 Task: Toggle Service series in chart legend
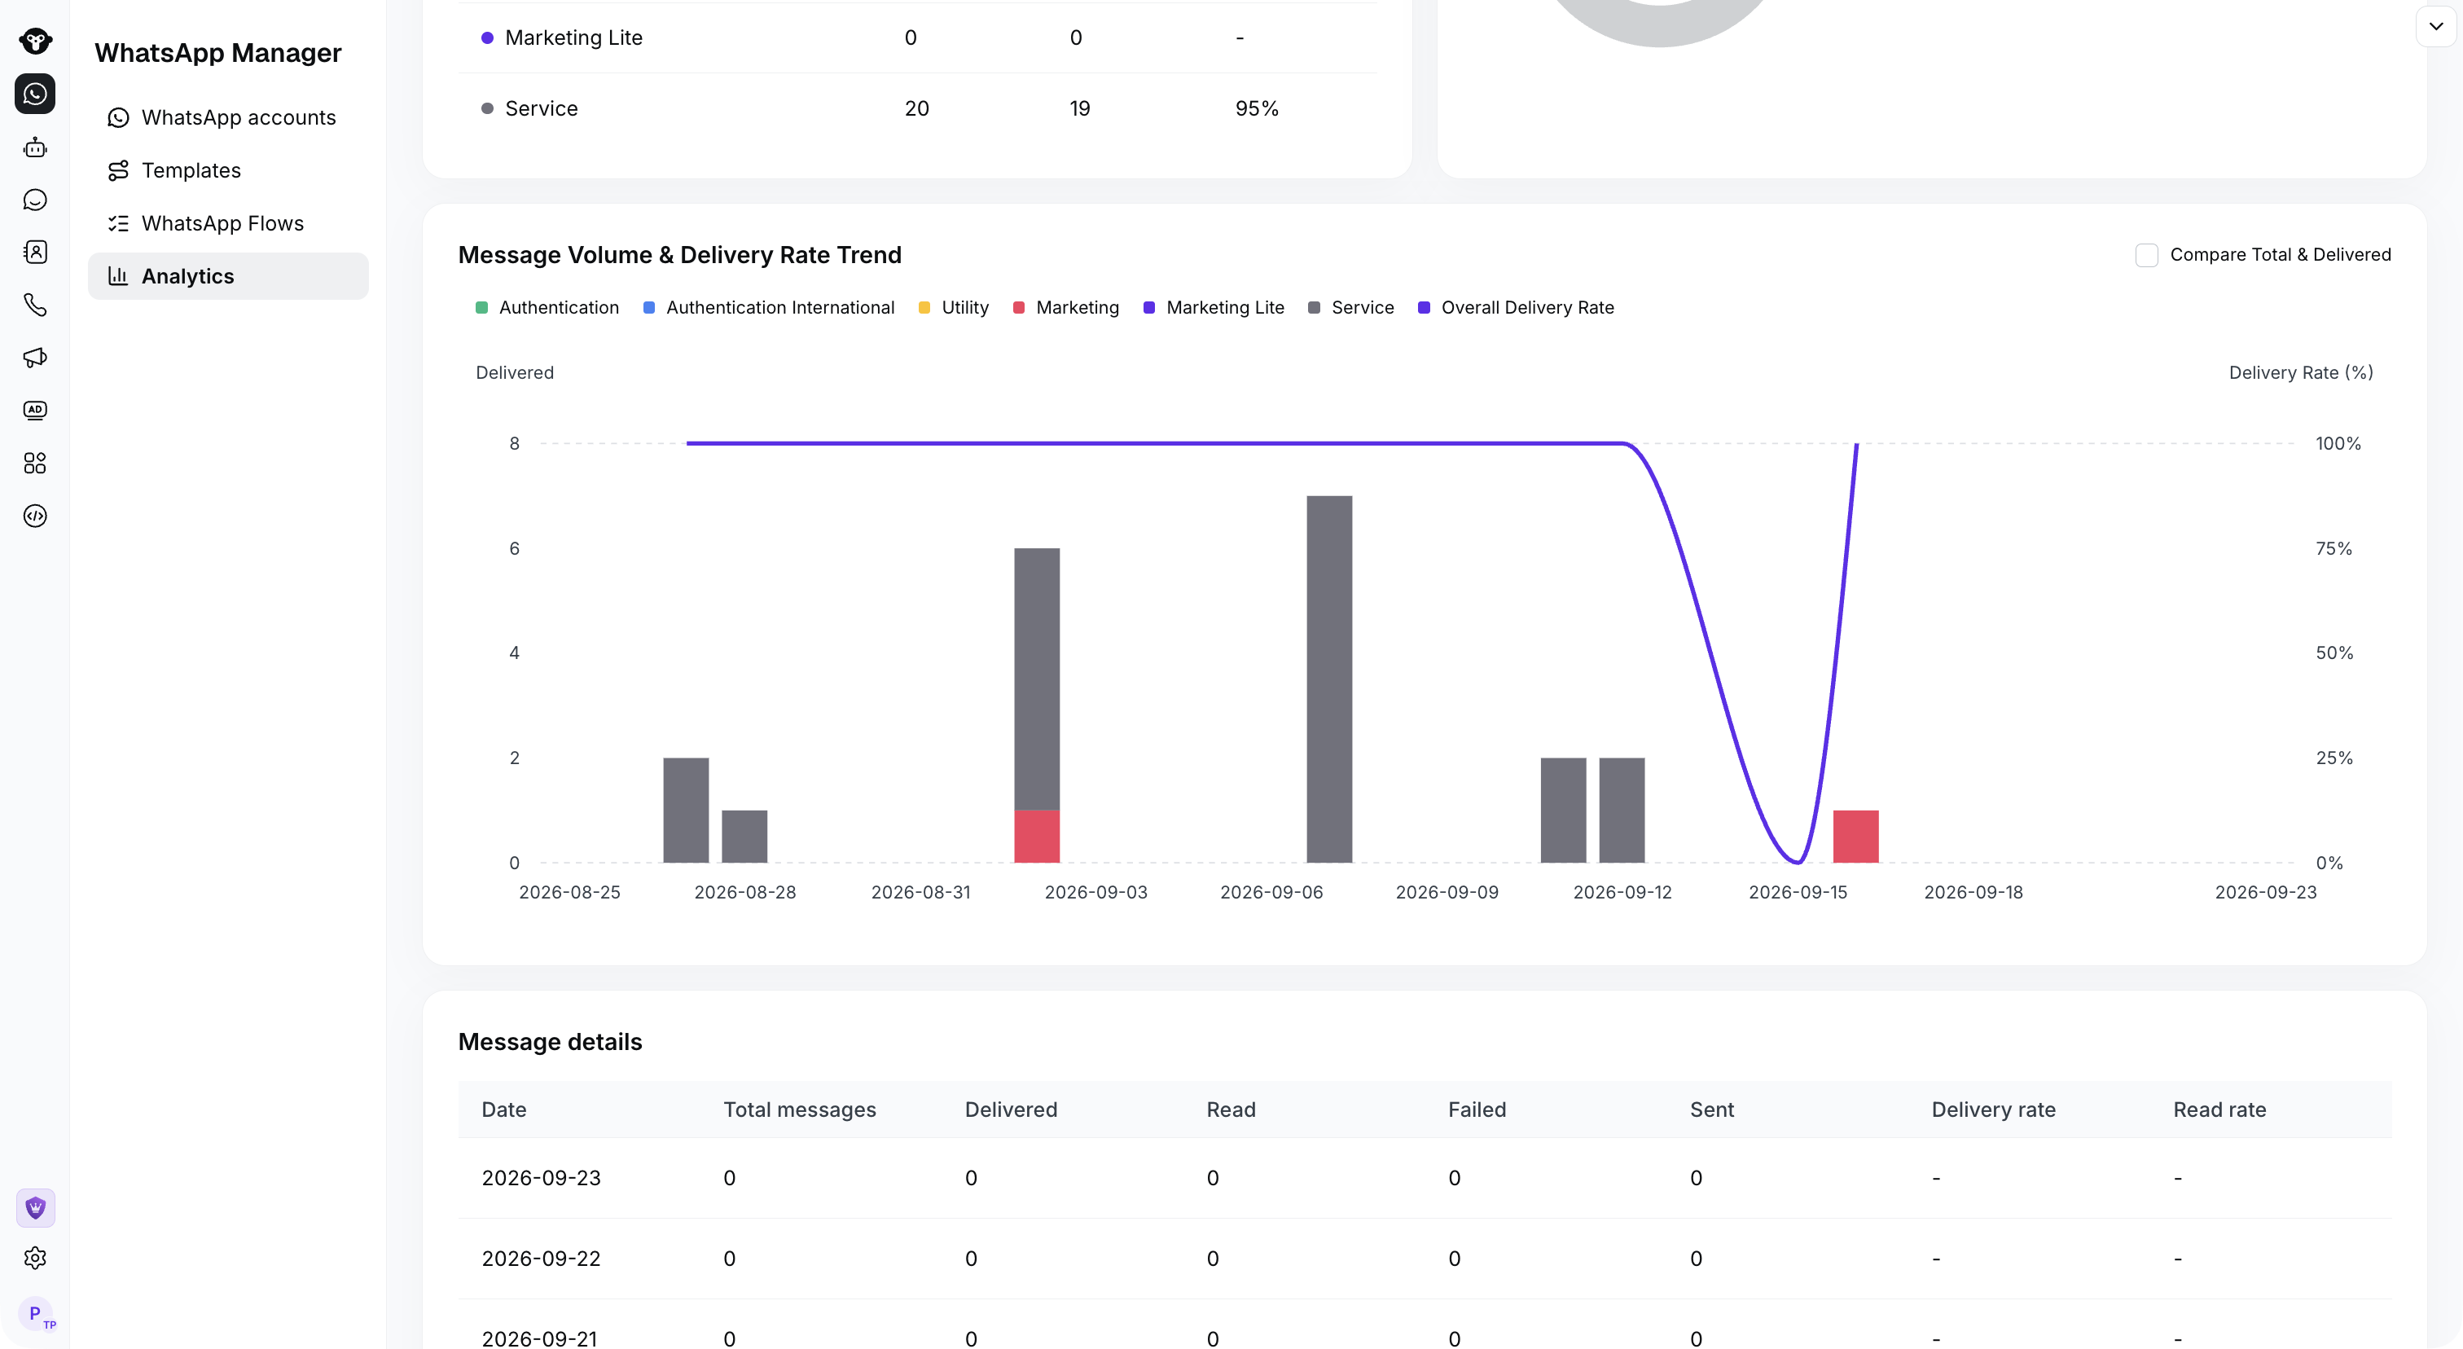click(x=1350, y=308)
